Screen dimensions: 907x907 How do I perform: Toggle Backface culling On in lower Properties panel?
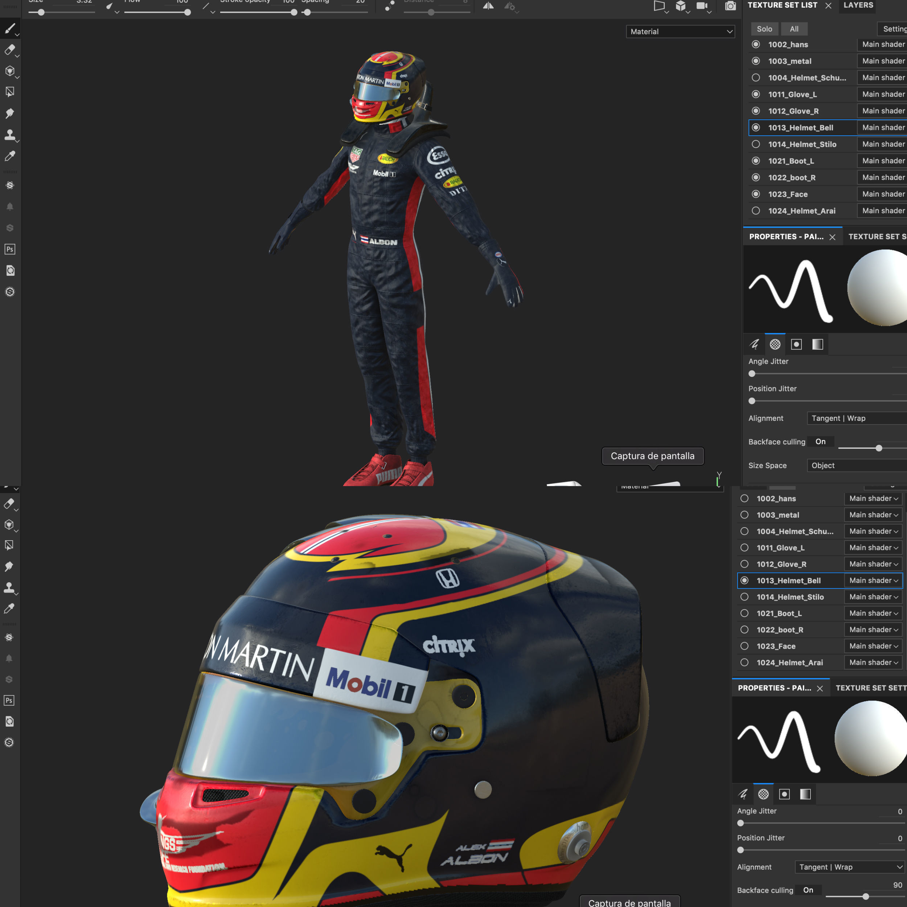808,890
